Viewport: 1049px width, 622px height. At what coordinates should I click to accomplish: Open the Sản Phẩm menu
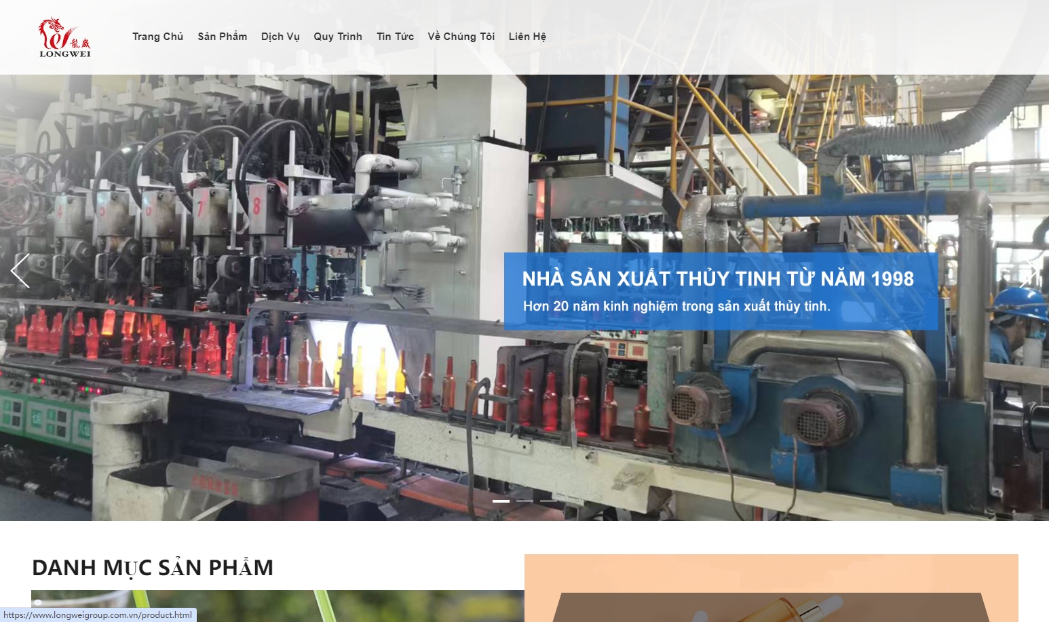pyautogui.click(x=222, y=37)
